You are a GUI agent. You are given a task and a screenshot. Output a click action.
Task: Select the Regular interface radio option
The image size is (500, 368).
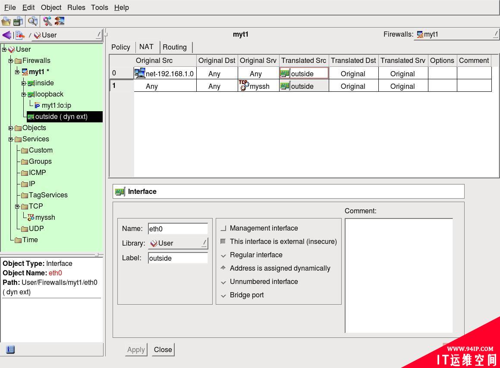coord(223,255)
